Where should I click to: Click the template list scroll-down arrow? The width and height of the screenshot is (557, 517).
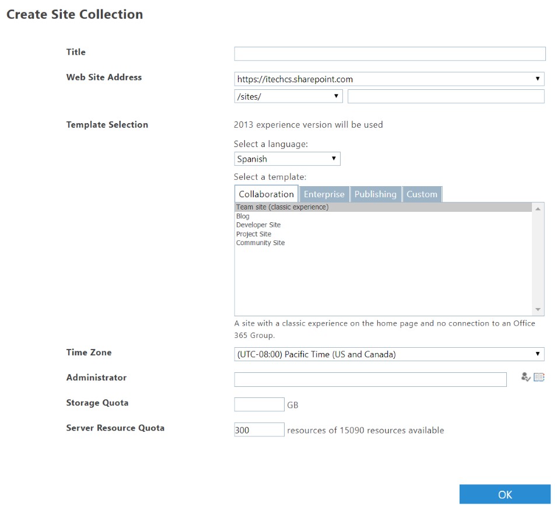pos(538,309)
